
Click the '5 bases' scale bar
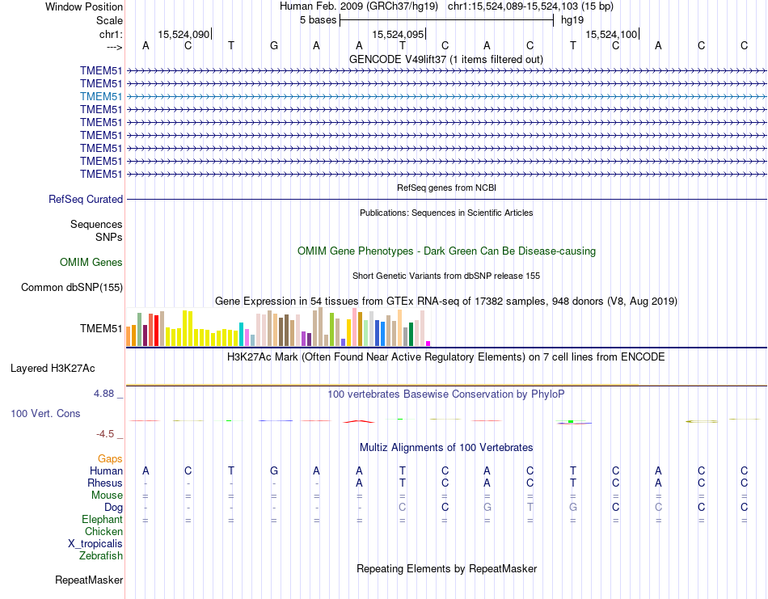click(446, 20)
